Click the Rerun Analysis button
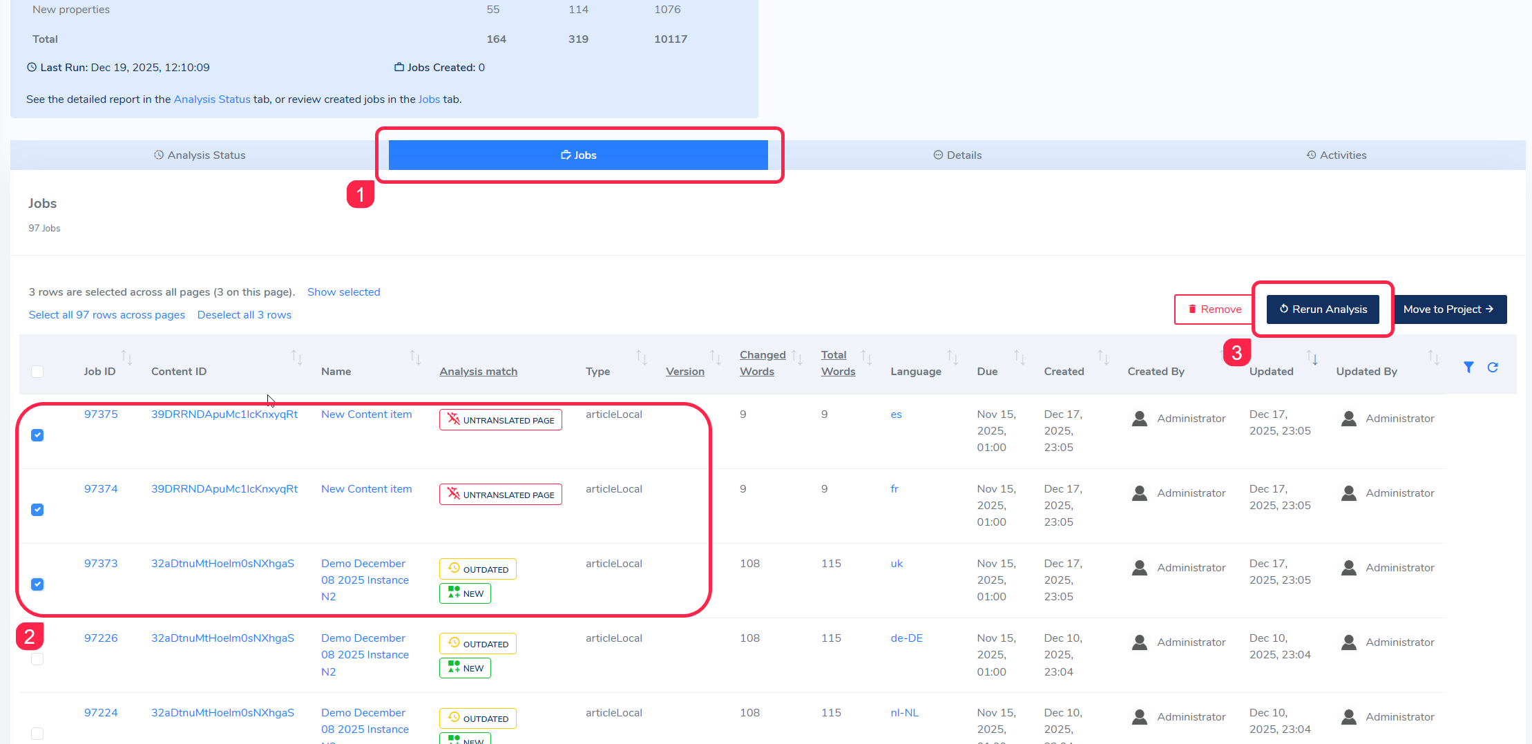This screenshot has width=1532, height=744. tap(1323, 309)
